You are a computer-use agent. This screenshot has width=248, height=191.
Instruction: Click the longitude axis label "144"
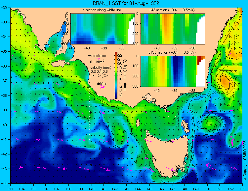[x=138, y=189]
